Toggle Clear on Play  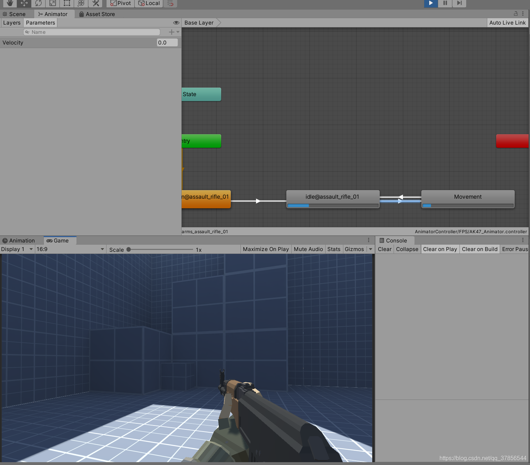(440, 249)
